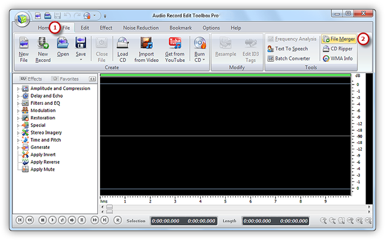Click the zoom out magnifier icon
This screenshot has height=240, width=385.
(332, 220)
